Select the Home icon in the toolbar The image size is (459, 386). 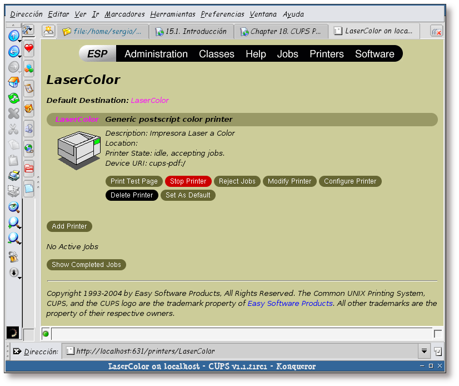pos(14,81)
